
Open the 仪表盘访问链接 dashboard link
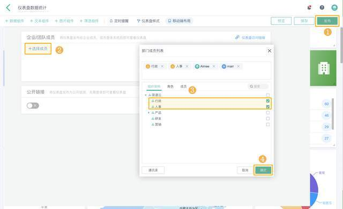point(253,37)
